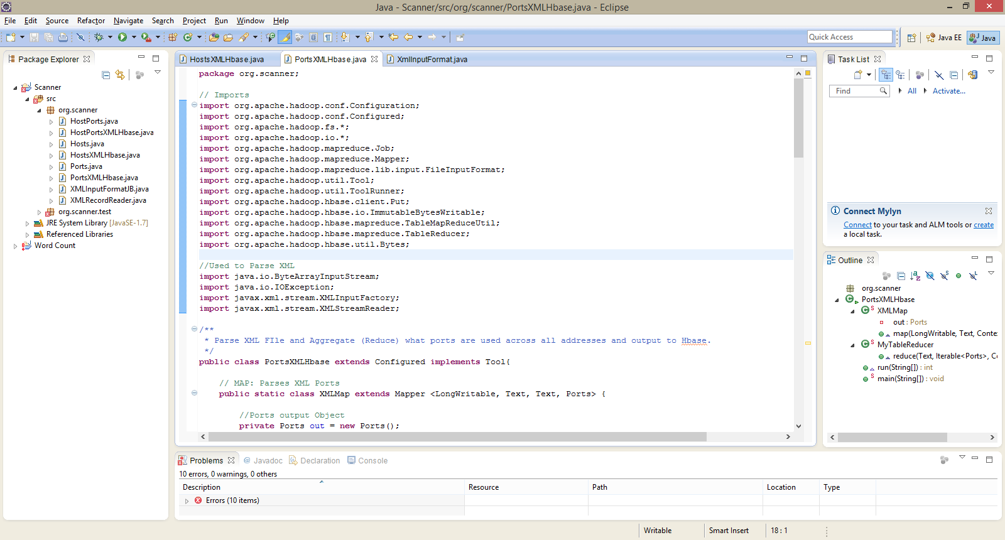Collapse the Scanner project node
This screenshot has height=540, width=1005.
[x=16, y=88]
